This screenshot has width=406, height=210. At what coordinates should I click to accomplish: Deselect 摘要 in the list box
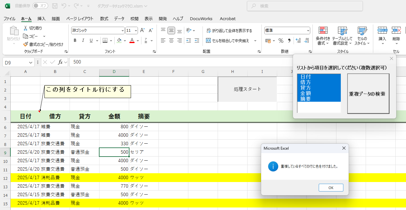(x=306, y=99)
